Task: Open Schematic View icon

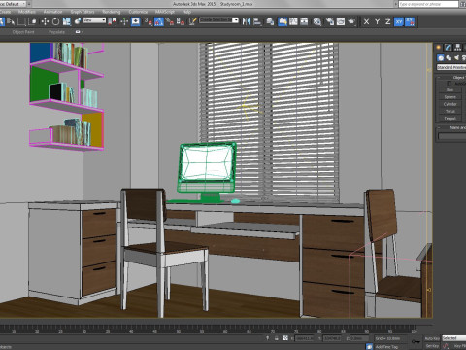Action: coord(304,21)
